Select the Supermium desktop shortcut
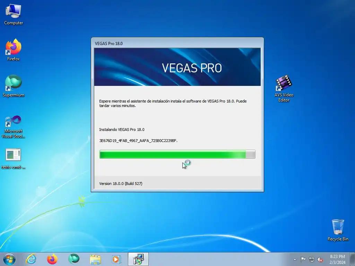The image size is (355, 266). point(14,86)
